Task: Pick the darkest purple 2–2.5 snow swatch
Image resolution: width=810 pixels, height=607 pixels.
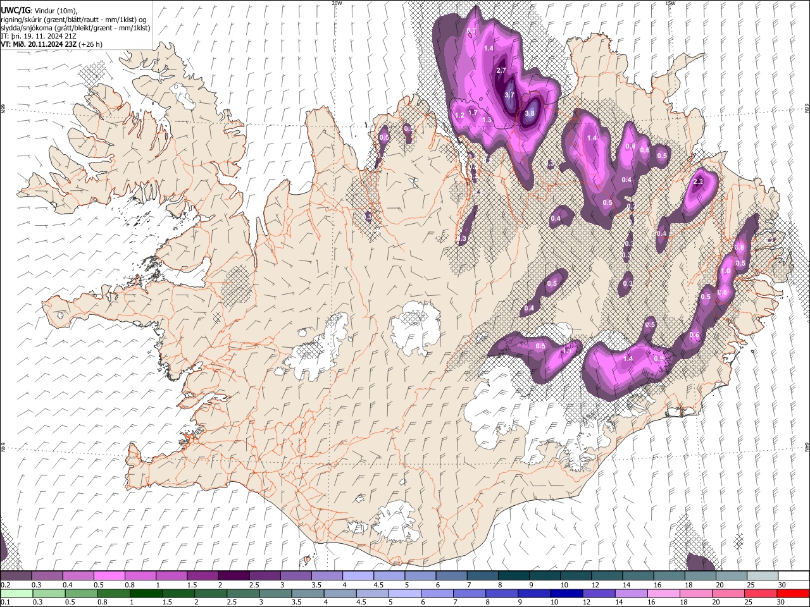Action: [233, 576]
